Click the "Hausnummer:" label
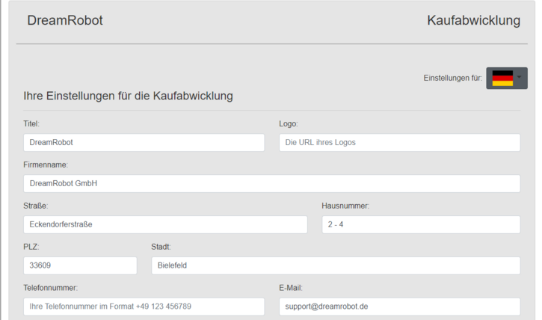 pos(345,206)
